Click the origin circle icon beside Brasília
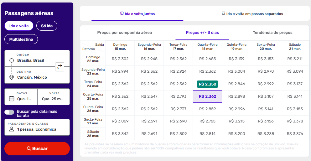 point(12,60)
